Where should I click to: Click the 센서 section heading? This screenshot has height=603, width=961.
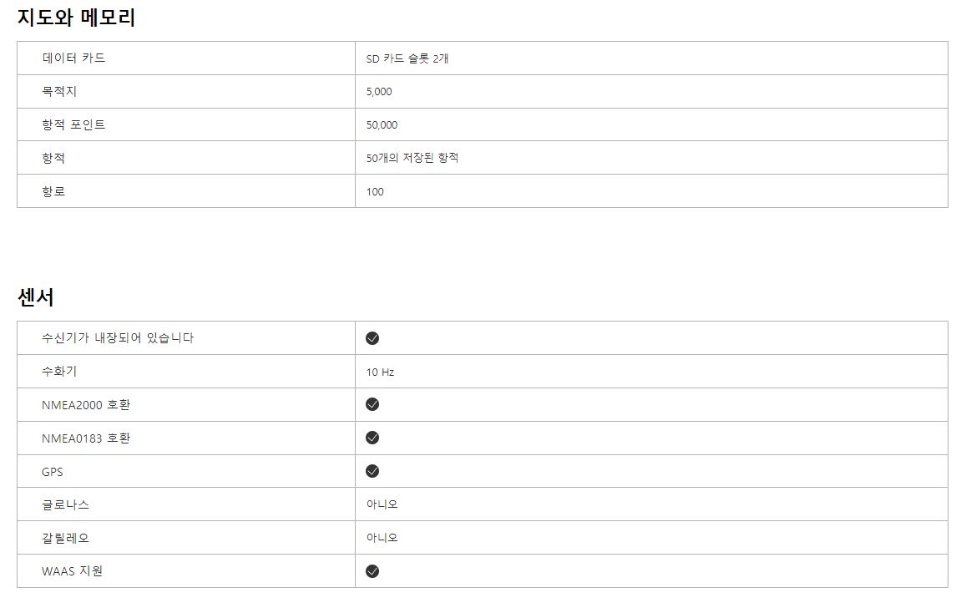click(36, 296)
